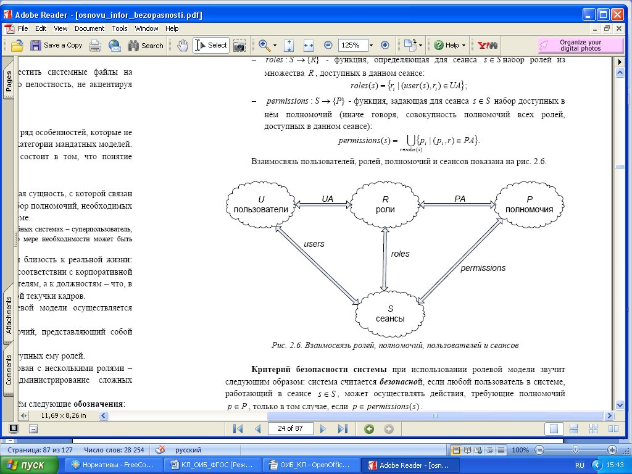Click the русский language status
Viewport: 632px width, 474px height.
(188, 450)
